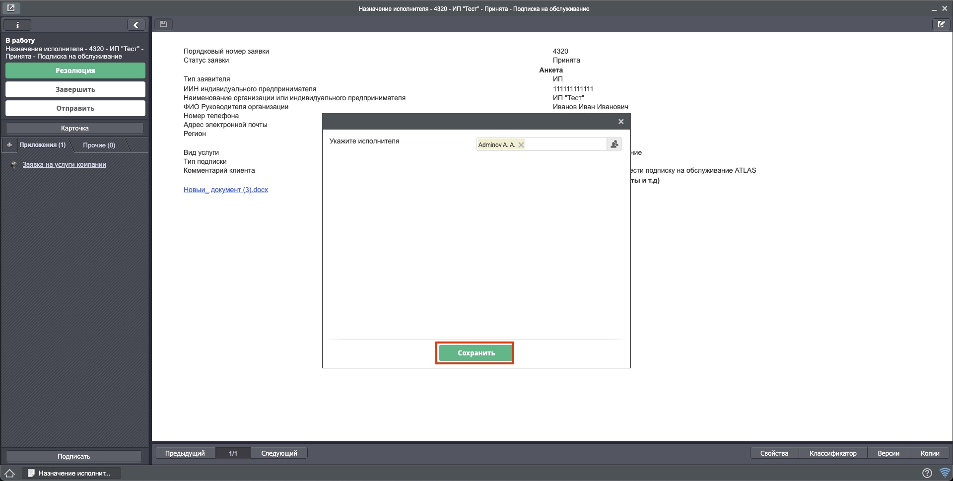953x481 pixels.
Task: Click the plus icon to add attachment
Action: point(9,145)
